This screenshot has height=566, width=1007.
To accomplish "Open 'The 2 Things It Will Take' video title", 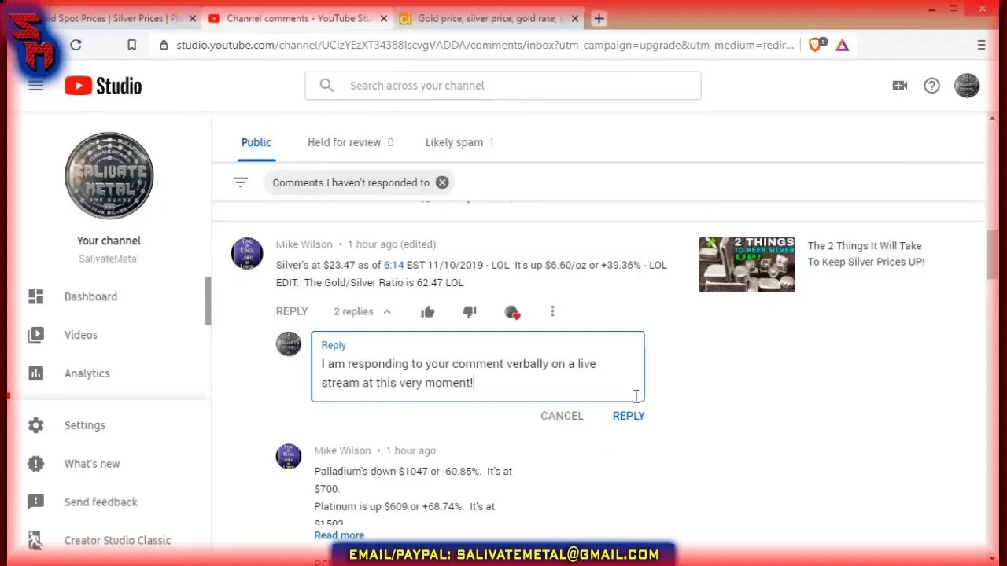I will 866,254.
